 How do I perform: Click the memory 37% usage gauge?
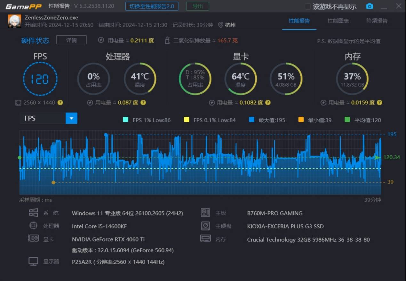point(352,79)
